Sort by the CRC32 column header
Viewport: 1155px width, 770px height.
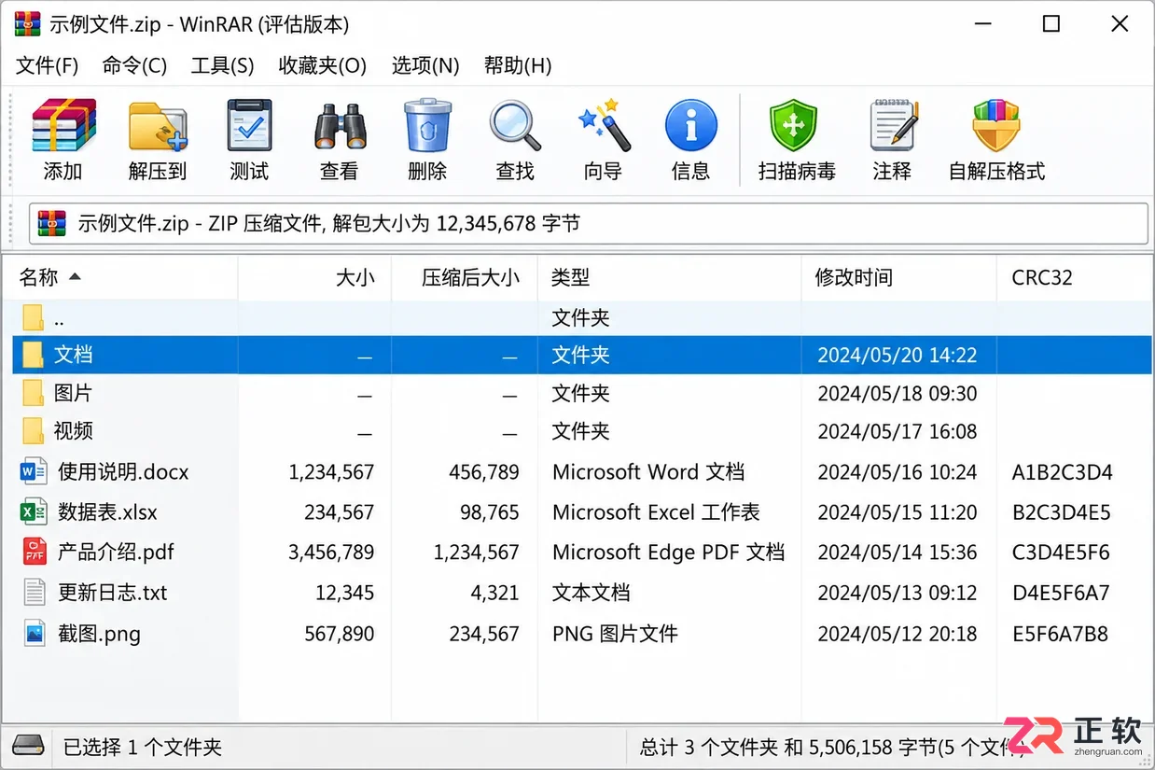point(1075,277)
